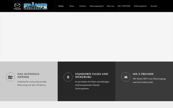Open the Das Autohaus Krämer heading
Viewport: 173px width, 108px height.
click(x=29, y=75)
